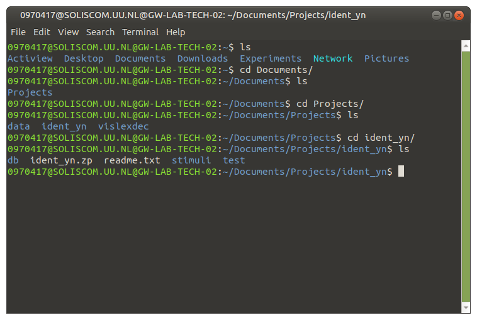Open the File menu
Viewport: 477px width, 320px height.
coord(18,32)
